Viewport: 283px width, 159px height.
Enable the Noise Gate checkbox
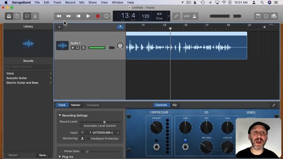coord(83,151)
